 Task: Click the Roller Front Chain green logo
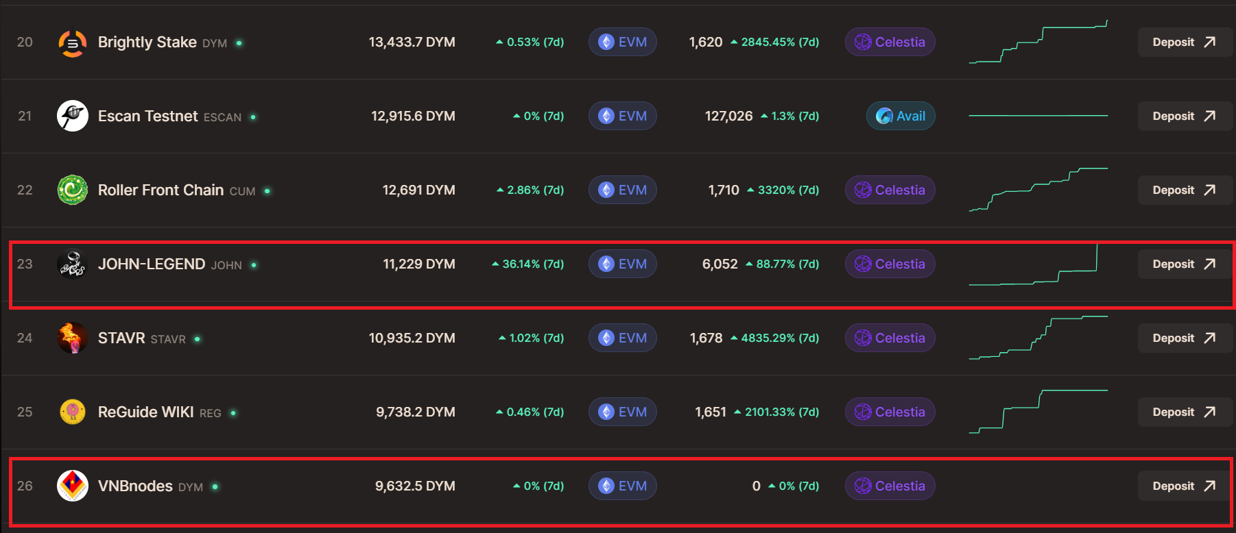(x=72, y=190)
